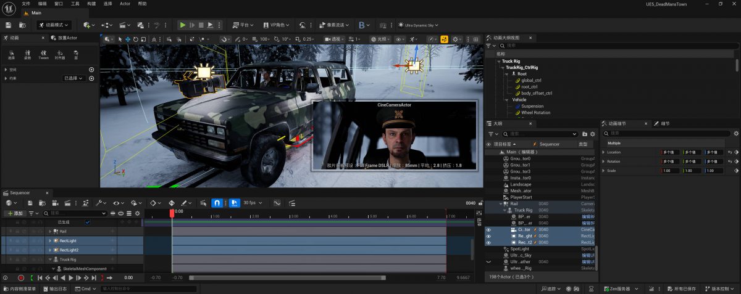Click the blue snapping magnet icon in Sequencer

coord(217,203)
